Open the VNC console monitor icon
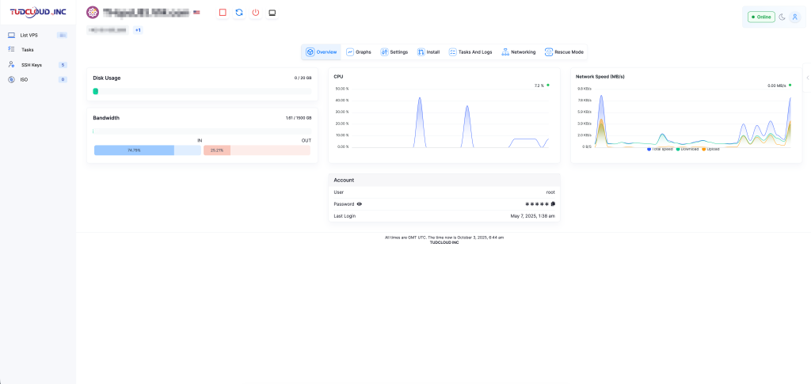 click(x=272, y=13)
